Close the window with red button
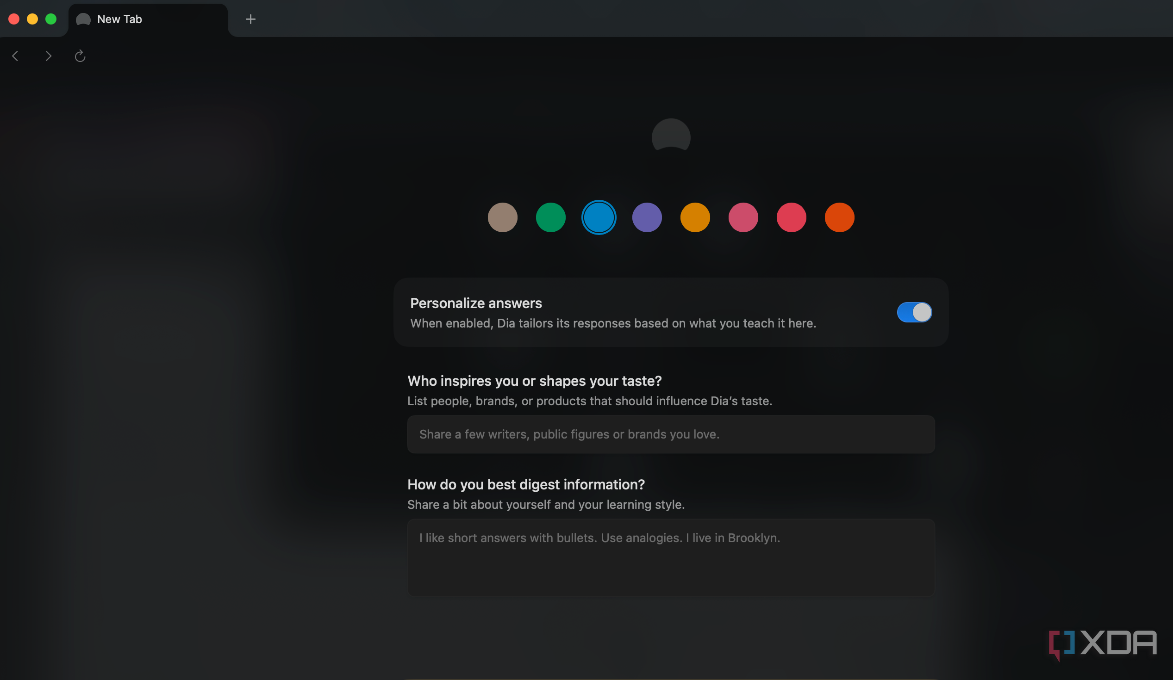Viewport: 1173px width, 680px height. pyautogui.click(x=14, y=19)
